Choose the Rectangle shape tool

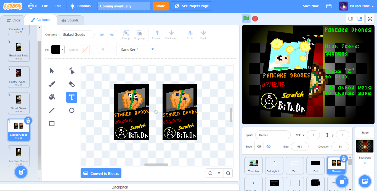52,124
